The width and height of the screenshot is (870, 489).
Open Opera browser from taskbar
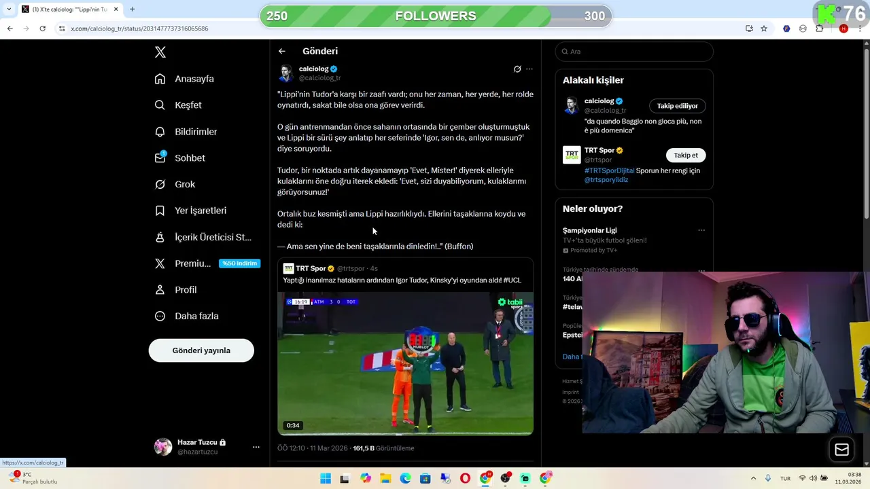click(x=465, y=479)
